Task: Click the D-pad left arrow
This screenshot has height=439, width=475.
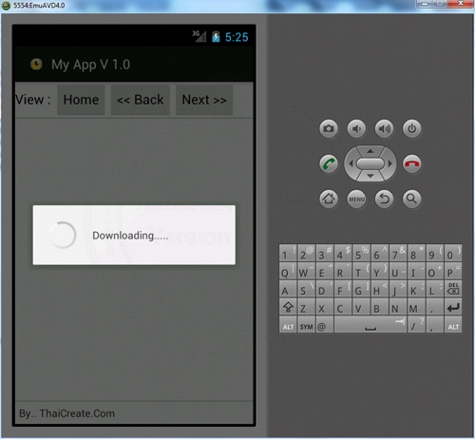Action: (351, 163)
